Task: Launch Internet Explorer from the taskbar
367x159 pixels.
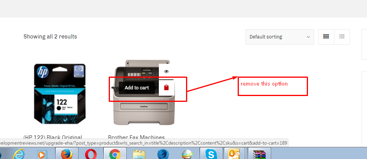Action: pos(19,154)
